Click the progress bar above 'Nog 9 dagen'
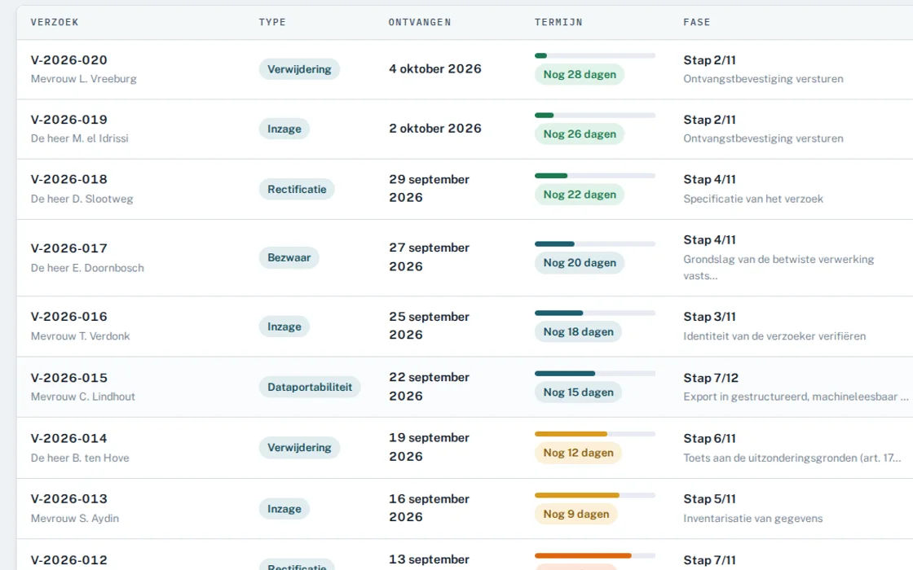Image resolution: width=913 pixels, height=570 pixels. [x=594, y=496]
